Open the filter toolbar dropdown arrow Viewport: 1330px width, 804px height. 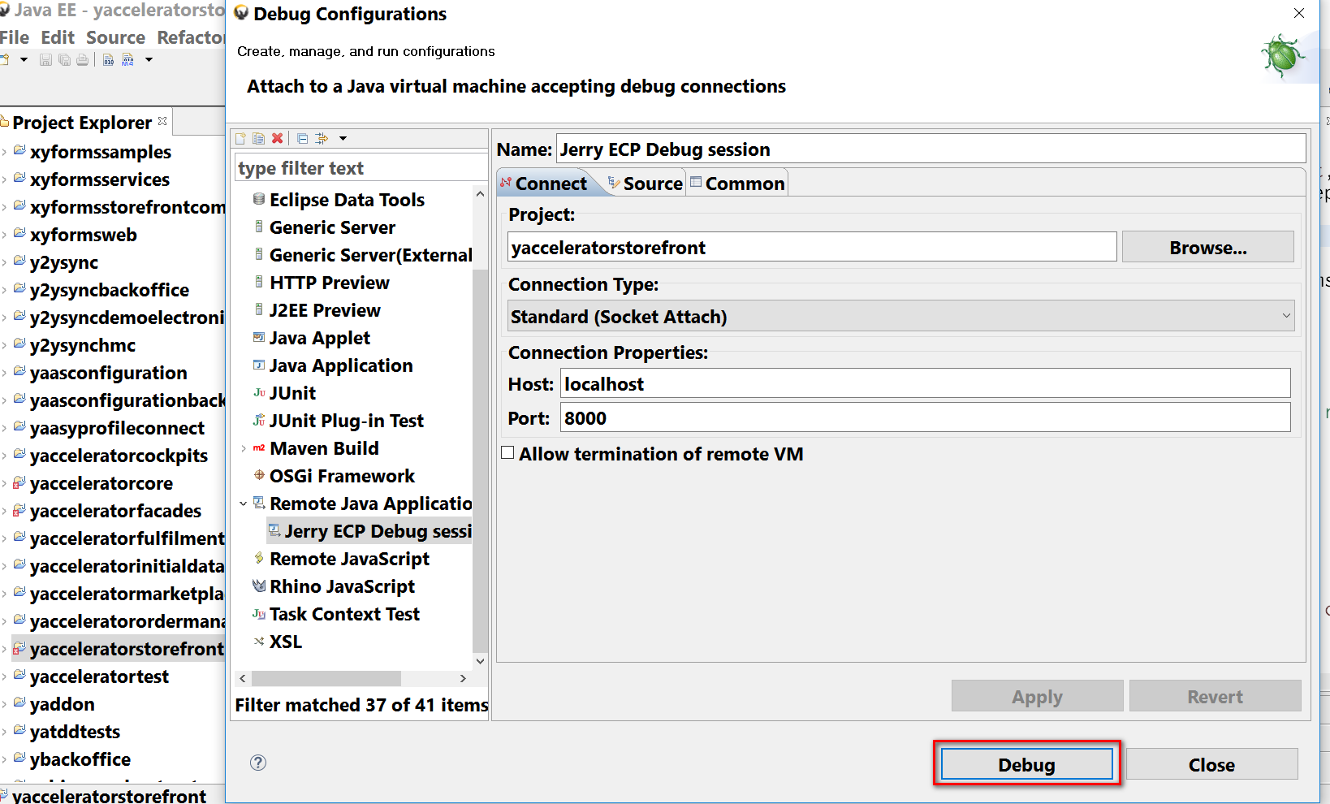[x=343, y=139]
